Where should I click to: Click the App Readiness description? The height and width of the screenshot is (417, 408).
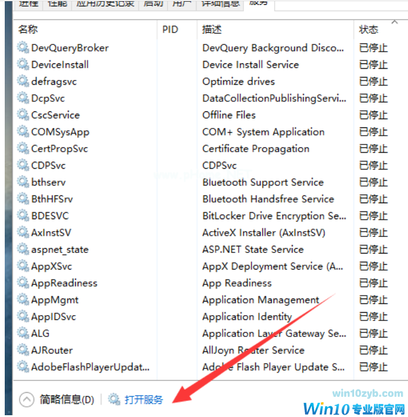coord(237,283)
